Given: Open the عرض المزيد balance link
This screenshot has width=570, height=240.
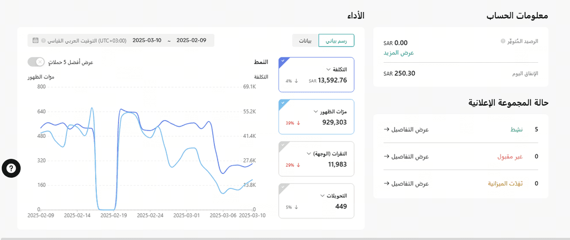Looking at the screenshot, I should [399, 53].
